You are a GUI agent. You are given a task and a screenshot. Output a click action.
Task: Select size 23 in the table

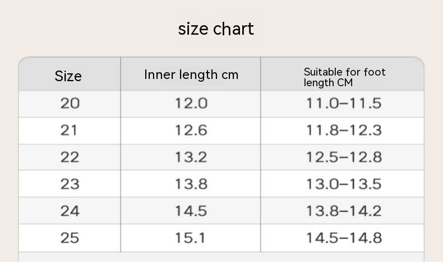(70, 184)
